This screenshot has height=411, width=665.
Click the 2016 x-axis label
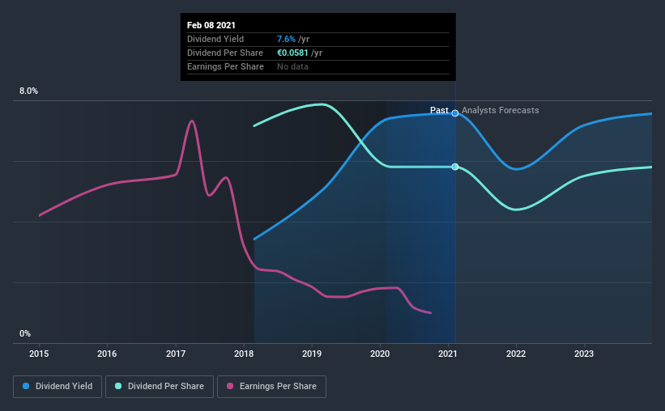[107, 354]
